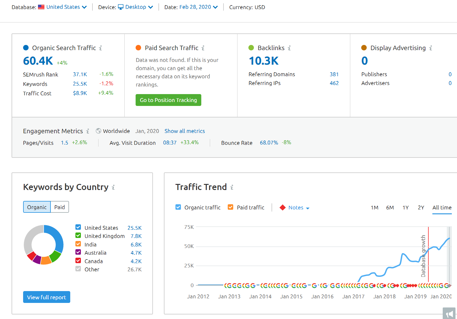Click the orange Paid Search Traffic dot
This screenshot has width=457, height=319.
pos(138,48)
